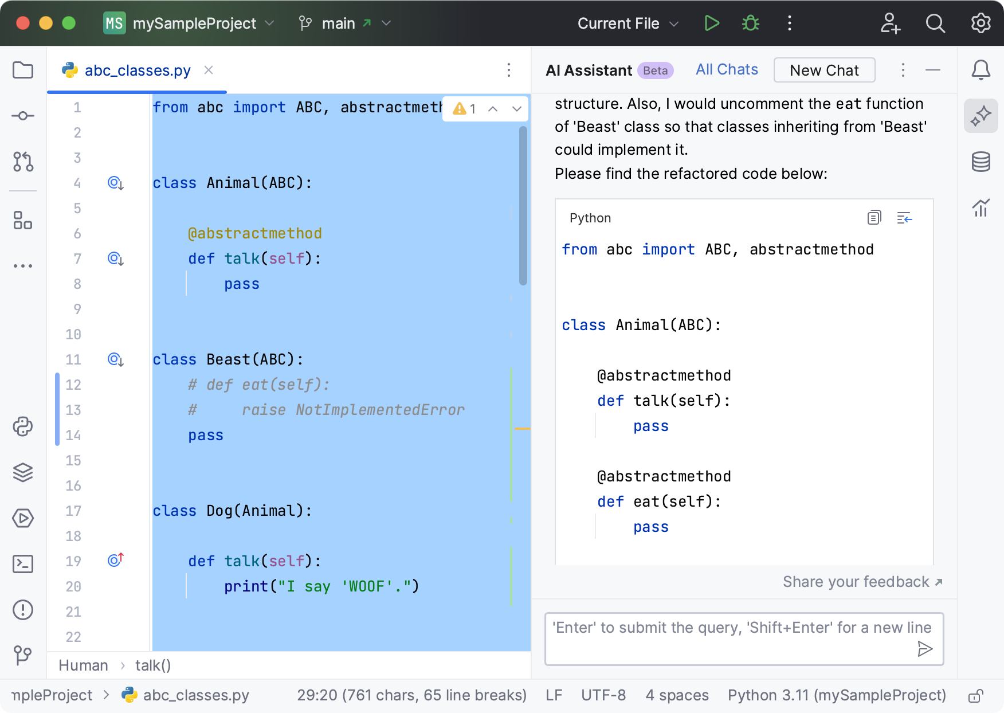1004x713 pixels.
Task: Open the Database tool window
Action: point(981,162)
